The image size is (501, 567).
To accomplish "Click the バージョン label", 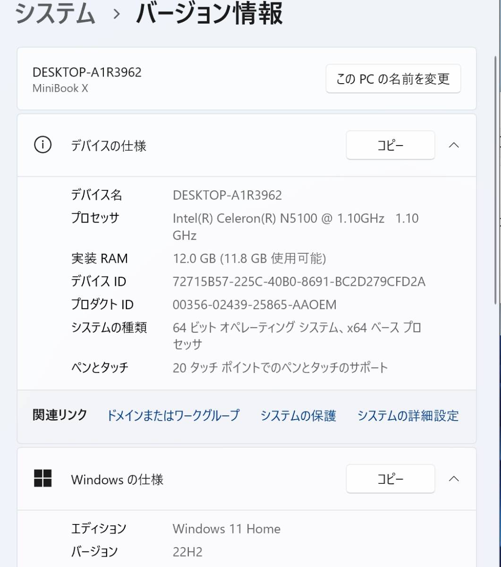I will tap(94, 552).
